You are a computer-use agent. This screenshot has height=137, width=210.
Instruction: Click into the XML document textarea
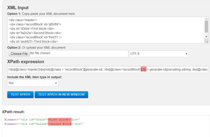[106, 30]
